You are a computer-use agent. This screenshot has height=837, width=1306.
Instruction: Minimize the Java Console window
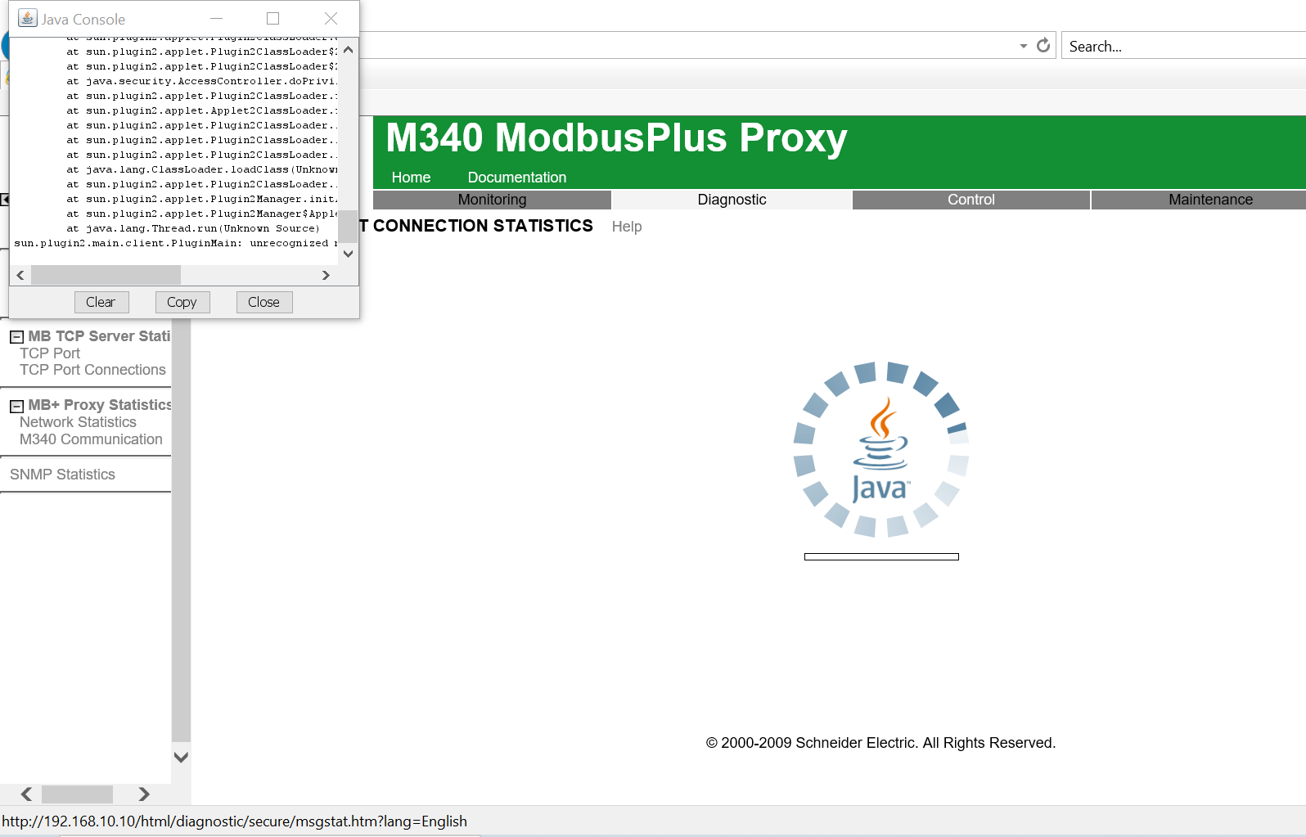coord(216,18)
